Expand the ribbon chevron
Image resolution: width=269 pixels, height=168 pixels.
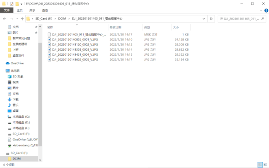pyautogui.click(x=261, y=10)
